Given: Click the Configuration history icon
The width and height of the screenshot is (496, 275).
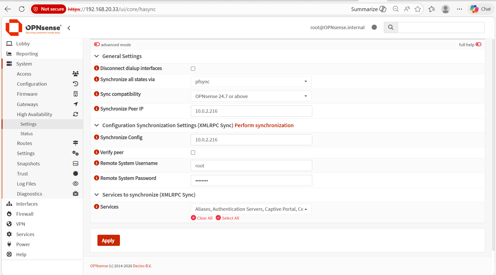Looking at the screenshot, I should pyautogui.click(x=75, y=84).
